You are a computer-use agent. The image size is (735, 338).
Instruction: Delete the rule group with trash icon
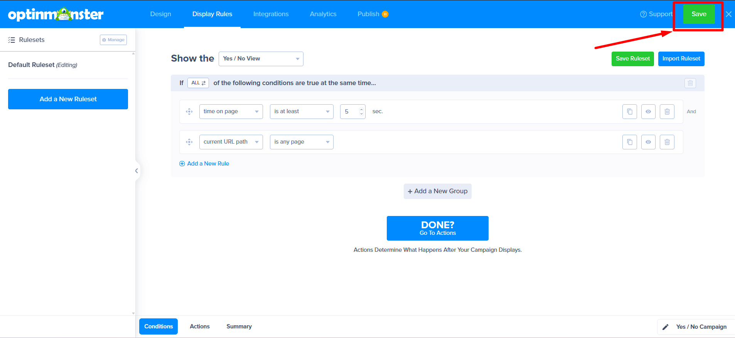click(690, 83)
